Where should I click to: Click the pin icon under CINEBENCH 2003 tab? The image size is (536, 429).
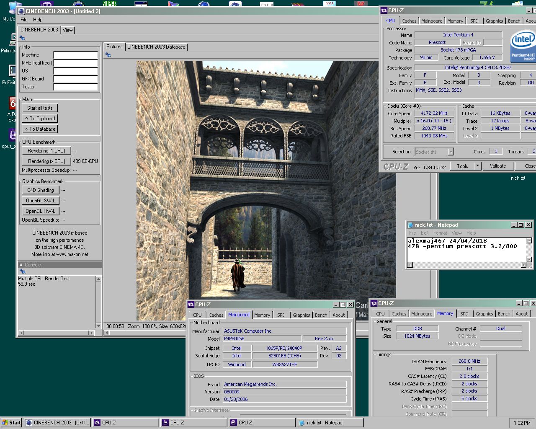(x=22, y=38)
